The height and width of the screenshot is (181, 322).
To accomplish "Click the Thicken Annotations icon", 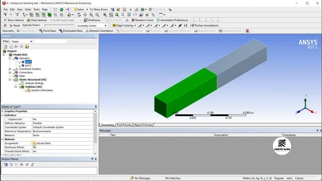I will click(192, 26).
